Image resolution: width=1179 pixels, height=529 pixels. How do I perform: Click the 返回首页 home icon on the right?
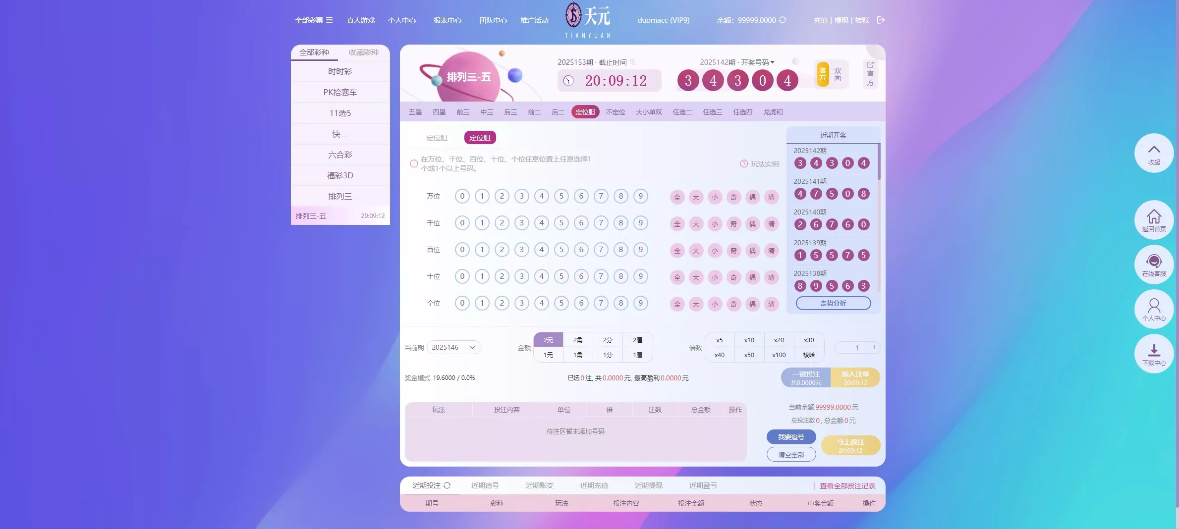click(1154, 219)
